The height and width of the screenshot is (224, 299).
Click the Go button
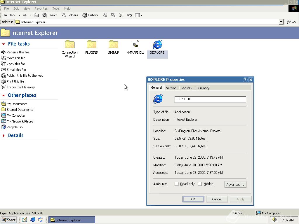(291, 22)
